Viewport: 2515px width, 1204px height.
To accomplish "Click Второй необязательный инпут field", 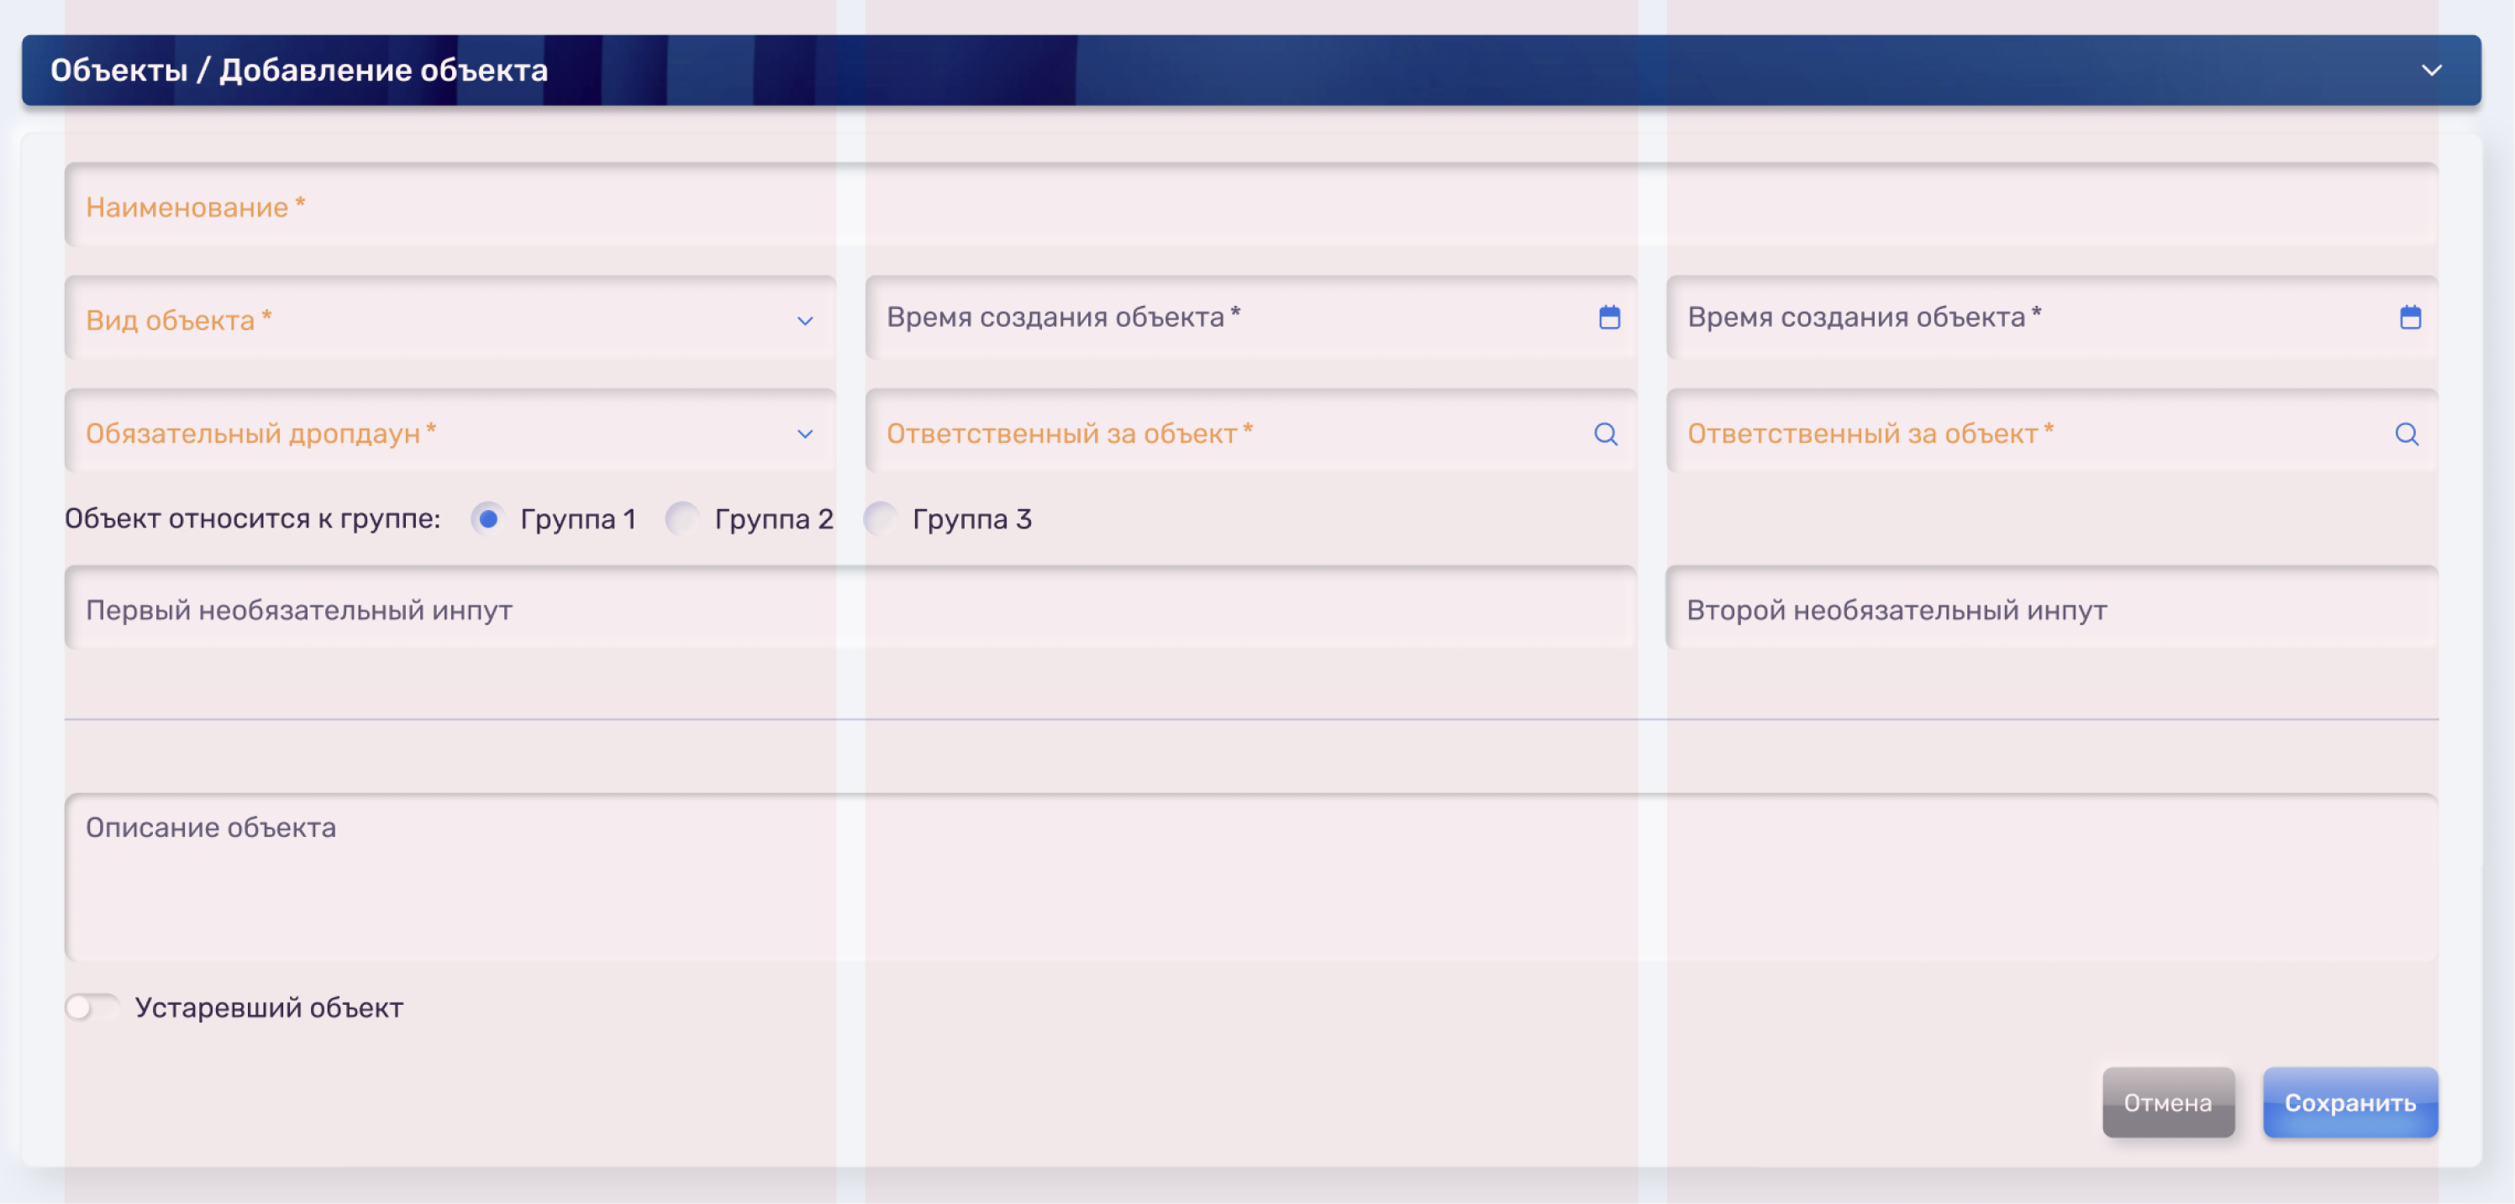I will click(x=2051, y=608).
